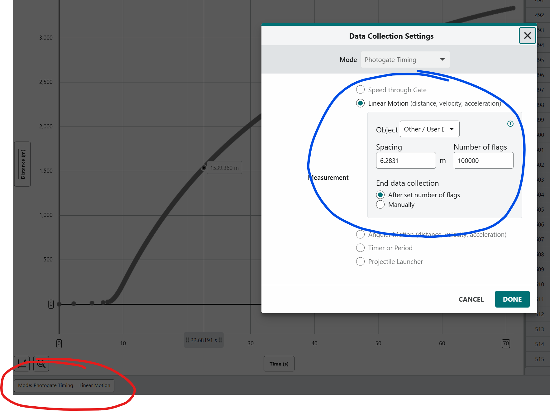Open the Object Other / User dropdown
Screen dimensions: 550x411
tap(429, 129)
